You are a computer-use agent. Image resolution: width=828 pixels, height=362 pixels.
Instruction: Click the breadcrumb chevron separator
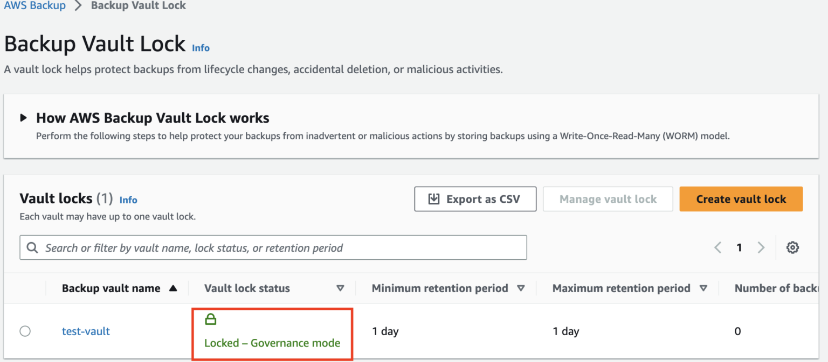point(79,5)
